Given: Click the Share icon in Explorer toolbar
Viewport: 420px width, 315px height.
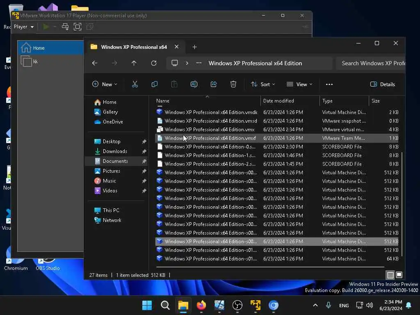Looking at the screenshot, I should point(213,84).
